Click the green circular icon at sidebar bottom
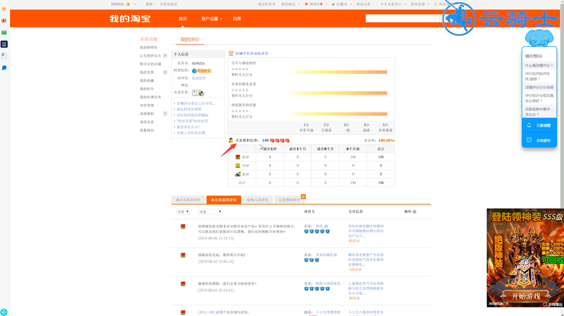Screen dimensions: 564x316 tap(4, 312)
